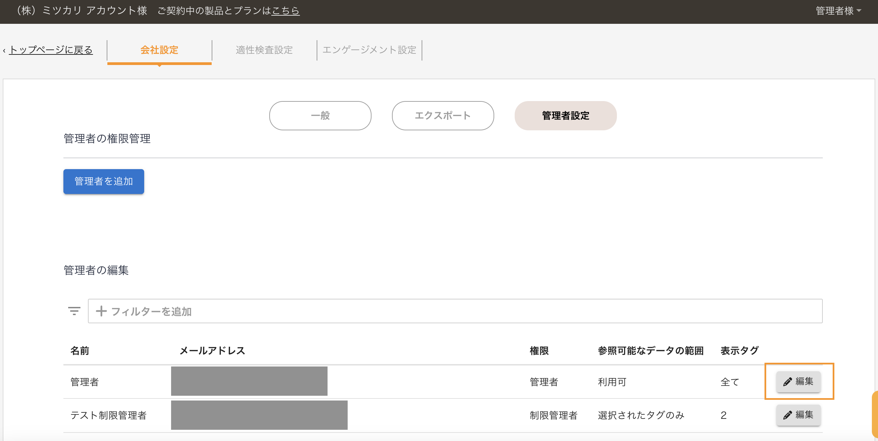Click the メールアドレス column header

[212, 350]
